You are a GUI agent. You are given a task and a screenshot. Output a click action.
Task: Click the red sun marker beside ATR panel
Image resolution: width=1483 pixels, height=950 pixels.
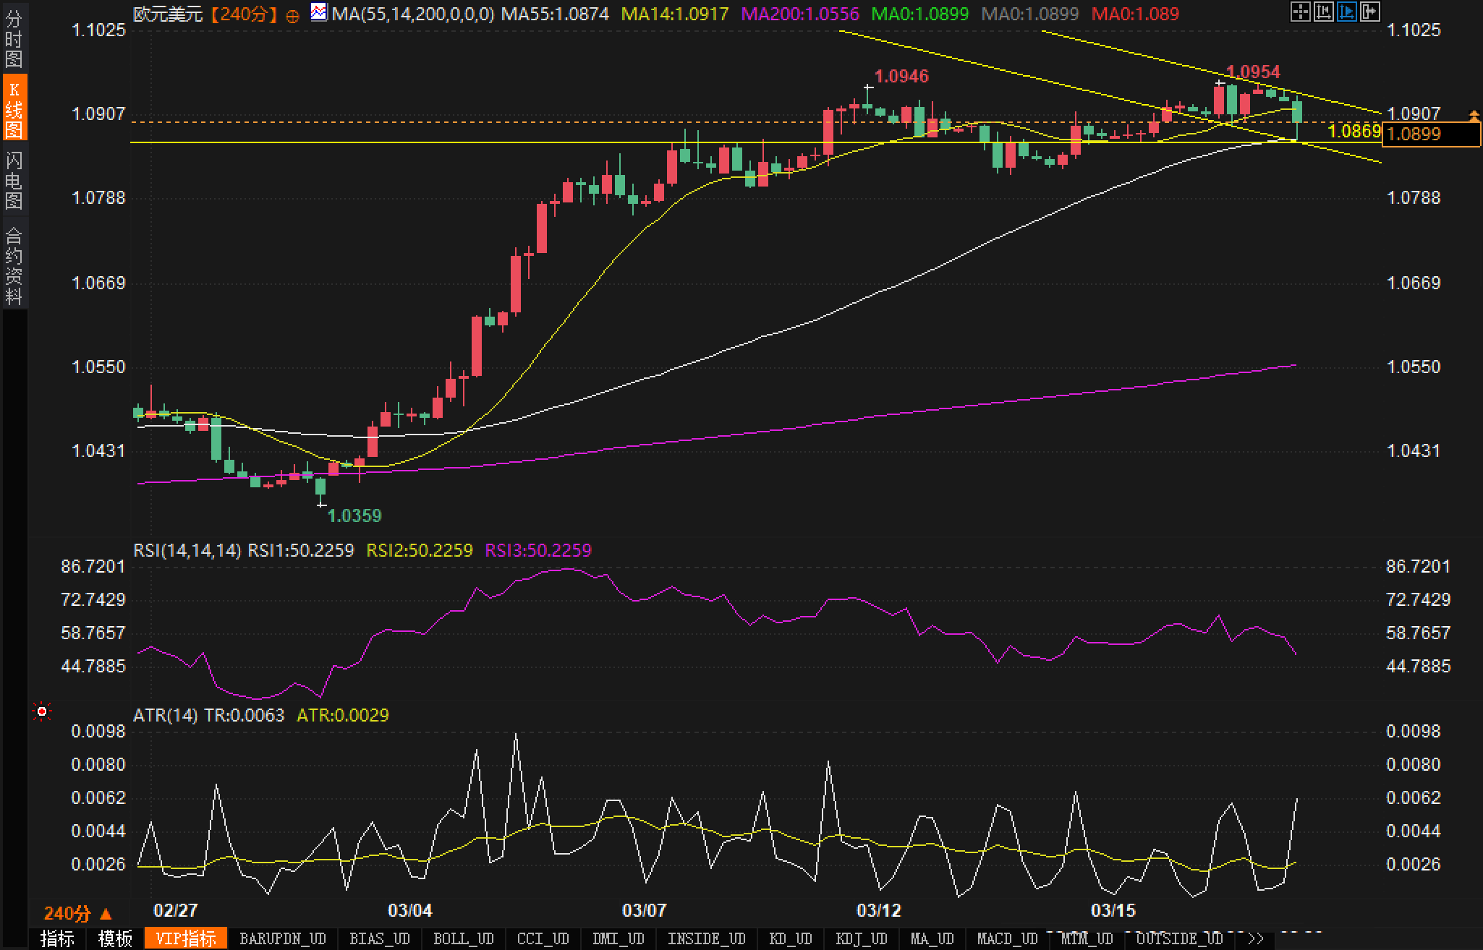coord(42,713)
